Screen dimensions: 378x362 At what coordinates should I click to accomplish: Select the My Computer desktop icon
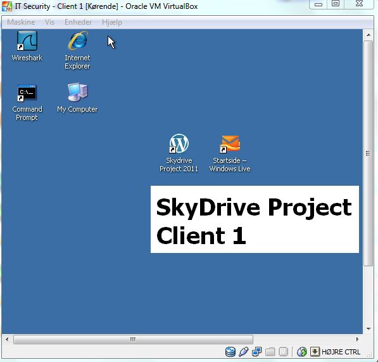[x=77, y=98]
